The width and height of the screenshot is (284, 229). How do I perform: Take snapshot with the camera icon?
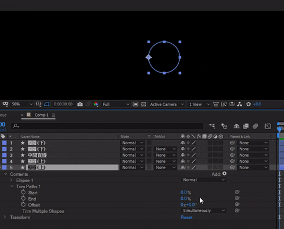(80, 104)
